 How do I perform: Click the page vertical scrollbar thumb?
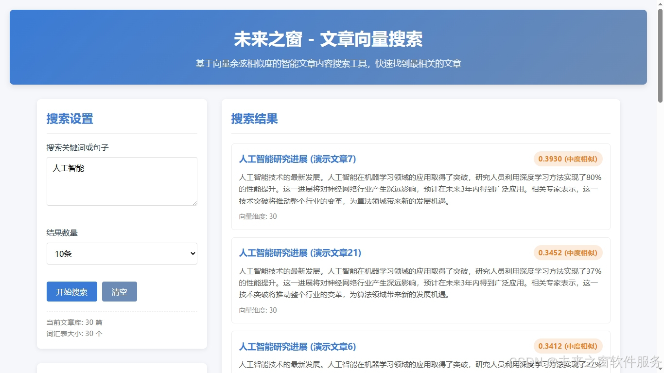660,55
